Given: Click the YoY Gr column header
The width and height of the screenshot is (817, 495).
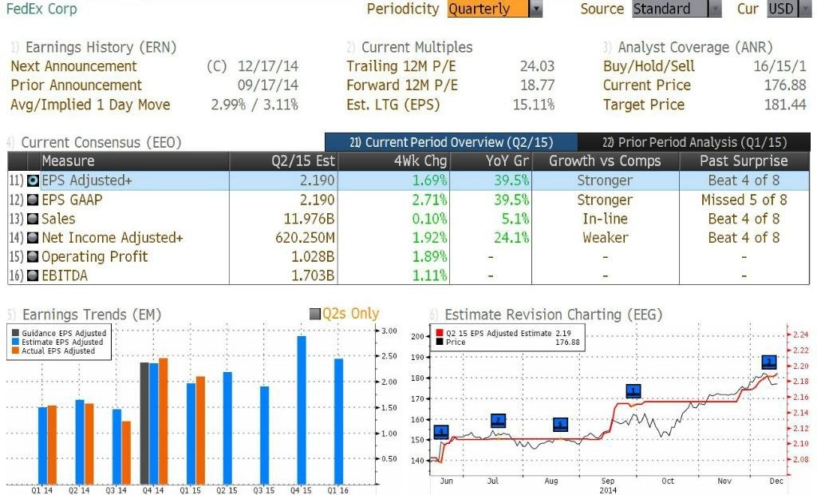Looking at the screenshot, I should click(x=491, y=161).
